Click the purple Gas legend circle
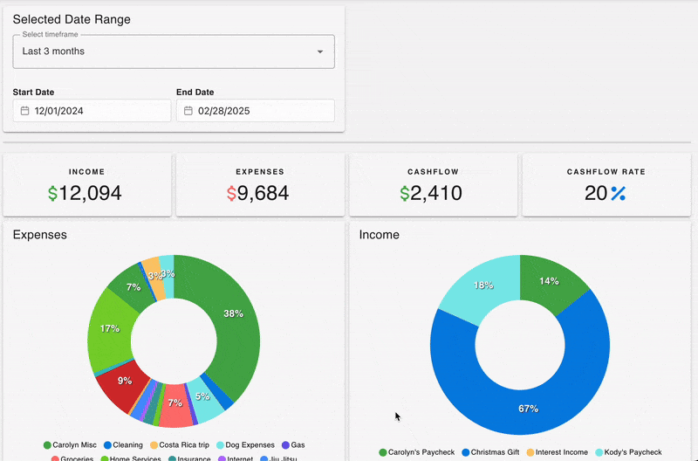The width and height of the screenshot is (698, 461). pos(284,445)
